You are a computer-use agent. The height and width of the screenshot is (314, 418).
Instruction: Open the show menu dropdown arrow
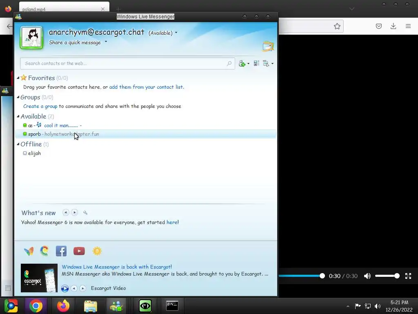click(272, 63)
